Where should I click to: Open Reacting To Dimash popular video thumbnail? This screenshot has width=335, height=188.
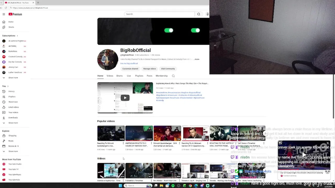(111, 133)
